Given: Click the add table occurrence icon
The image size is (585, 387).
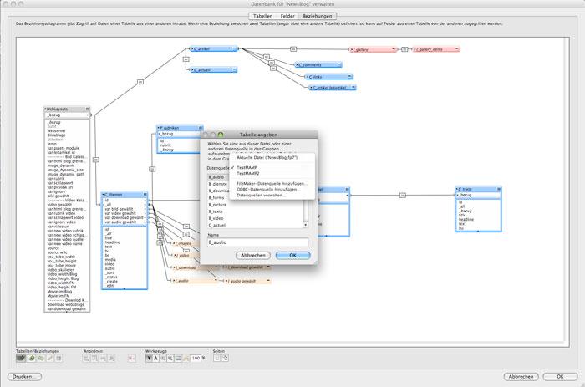Looking at the screenshot, I should point(22,358).
